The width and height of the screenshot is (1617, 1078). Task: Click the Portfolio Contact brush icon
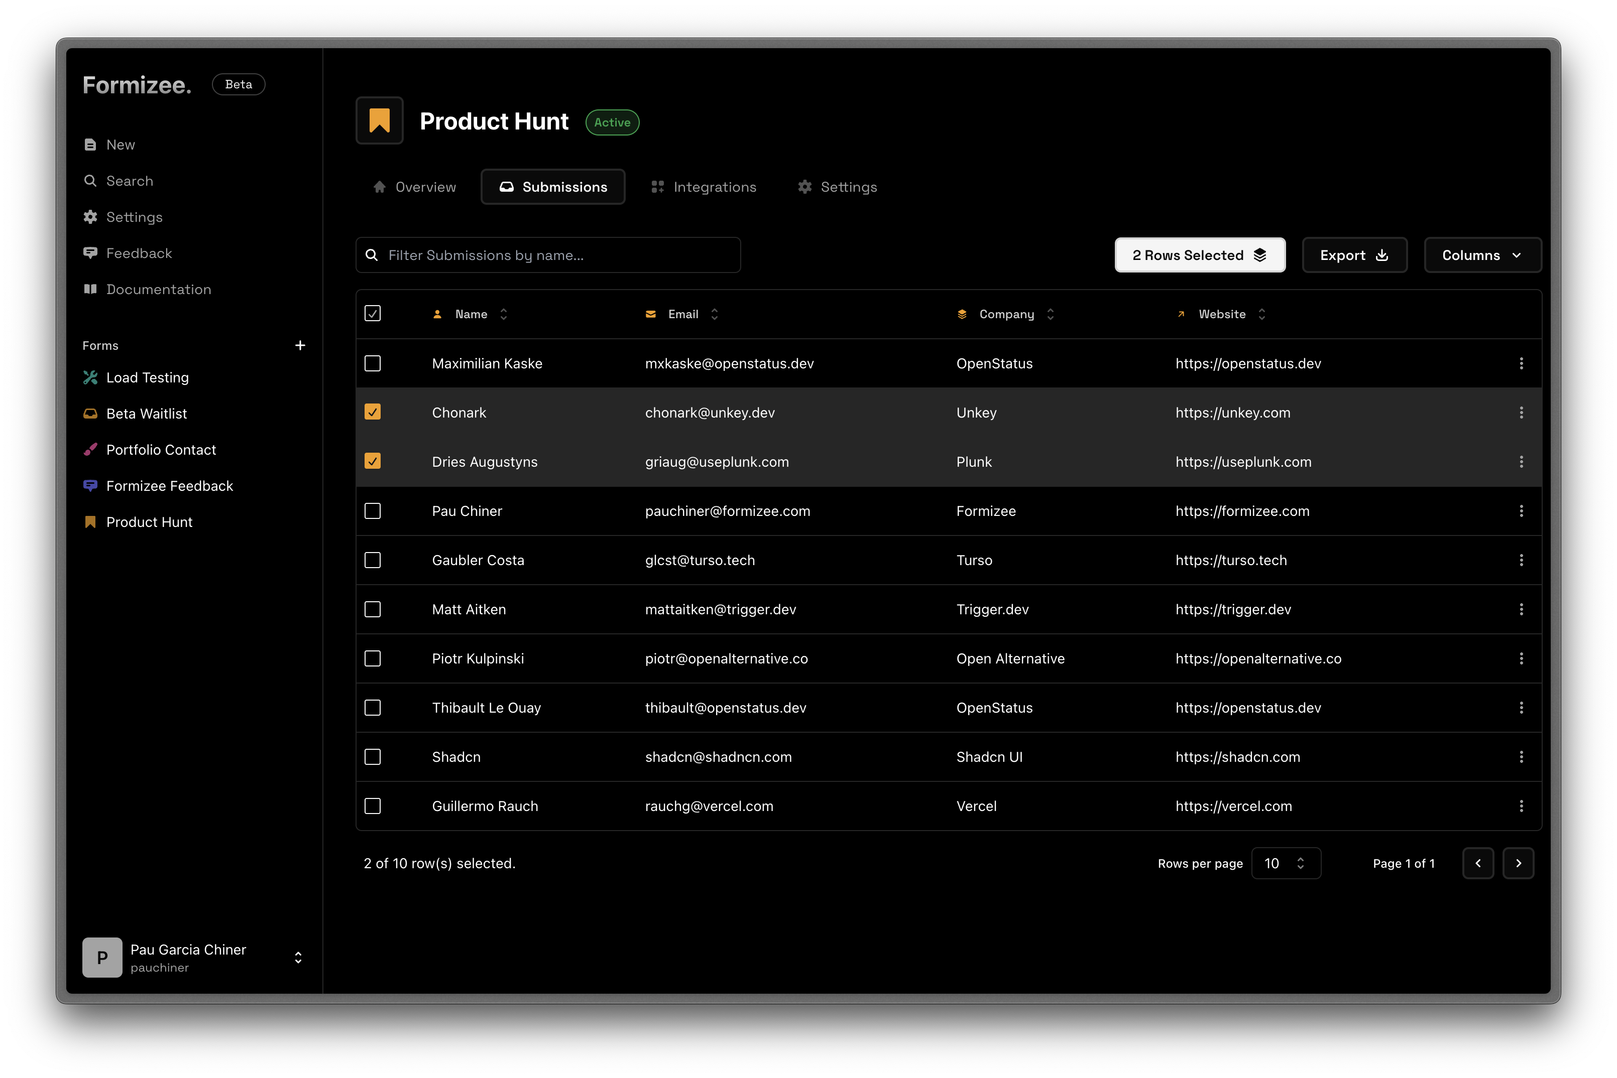tap(90, 450)
